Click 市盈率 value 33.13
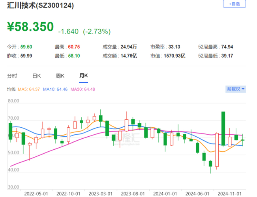The width and height of the screenshot is (257, 197). [174, 47]
